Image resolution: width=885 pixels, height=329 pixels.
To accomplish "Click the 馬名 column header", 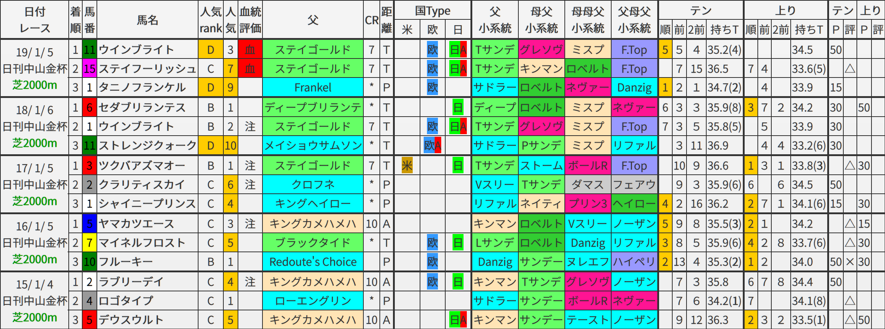I will [x=148, y=20].
